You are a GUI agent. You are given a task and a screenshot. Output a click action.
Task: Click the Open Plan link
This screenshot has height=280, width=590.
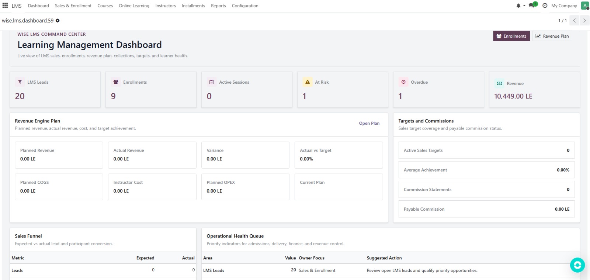pyautogui.click(x=369, y=123)
